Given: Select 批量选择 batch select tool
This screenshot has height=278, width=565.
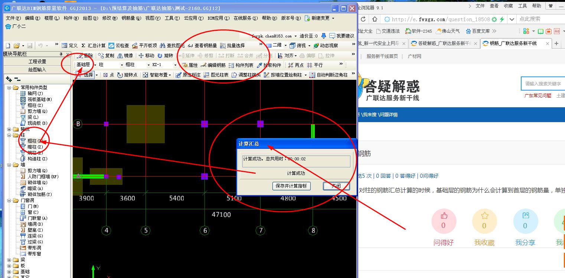Looking at the screenshot, I should click(232, 45).
